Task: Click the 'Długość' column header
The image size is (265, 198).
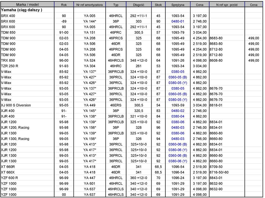Action: click(139, 5)
